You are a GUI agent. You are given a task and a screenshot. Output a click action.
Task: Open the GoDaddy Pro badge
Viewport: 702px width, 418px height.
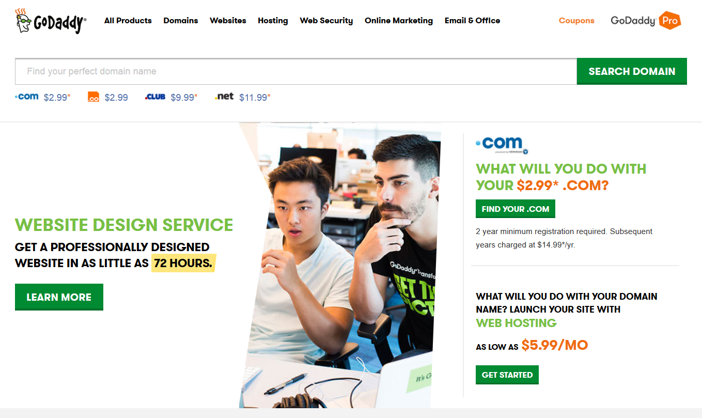[x=646, y=21]
